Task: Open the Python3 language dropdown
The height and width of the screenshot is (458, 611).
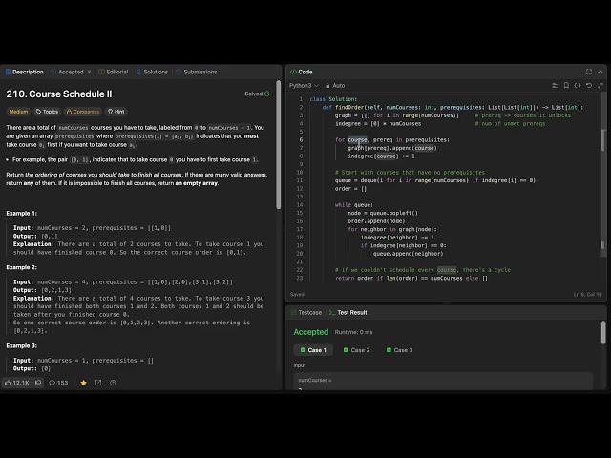Action: 304,85
